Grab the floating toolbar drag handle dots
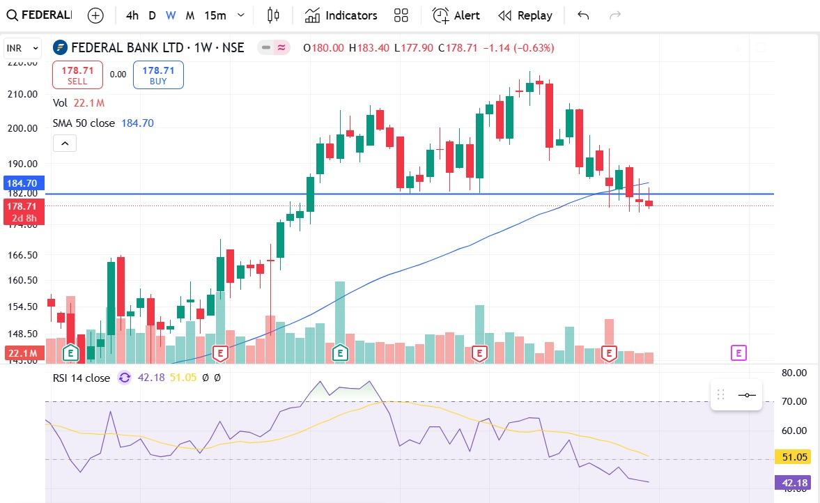The width and height of the screenshot is (820, 503). tap(720, 395)
